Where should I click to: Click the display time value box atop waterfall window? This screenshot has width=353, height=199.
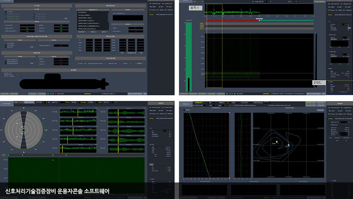coord(267,1)
